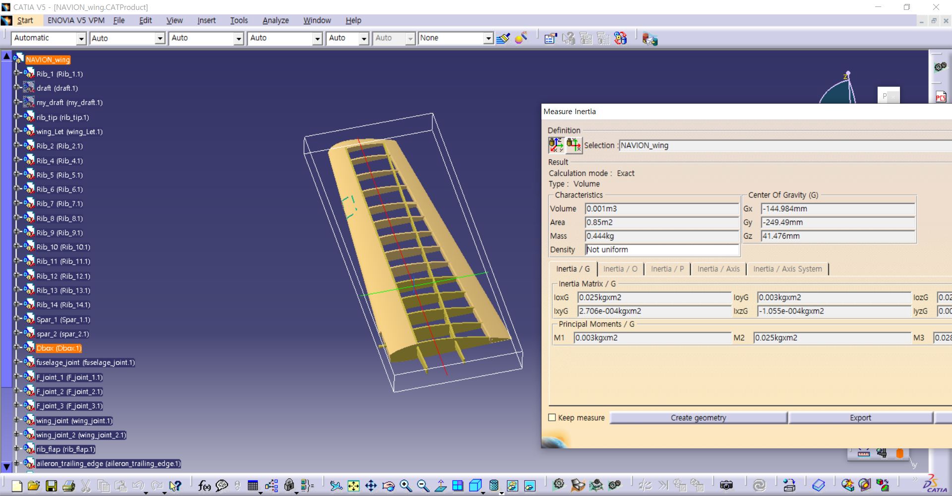Select my_draft (my_draft.1) in the tree
The image size is (952, 496).
coord(69,103)
